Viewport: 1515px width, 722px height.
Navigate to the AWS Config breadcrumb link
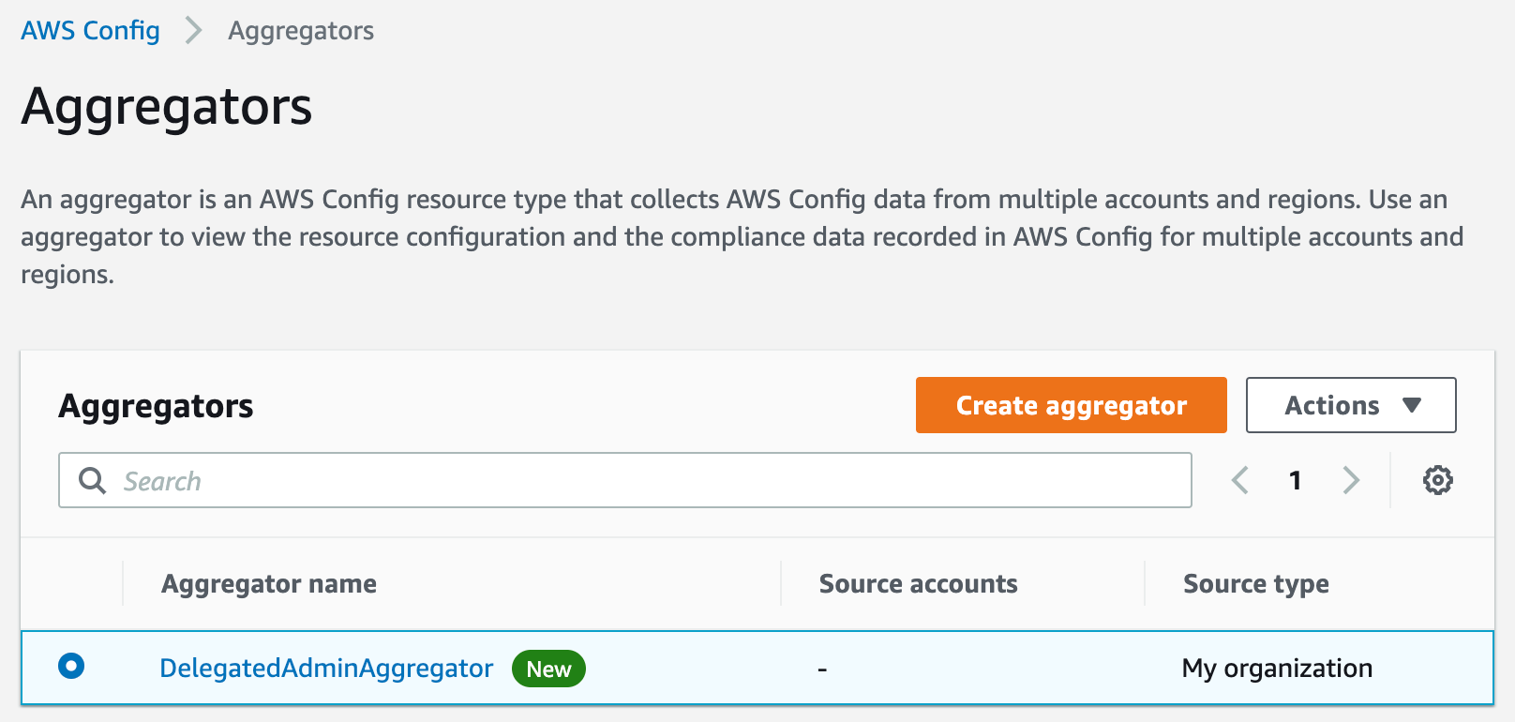(90, 31)
